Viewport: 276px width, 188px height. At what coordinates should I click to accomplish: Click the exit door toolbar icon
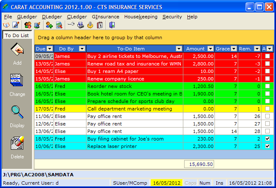click(x=112, y=25)
